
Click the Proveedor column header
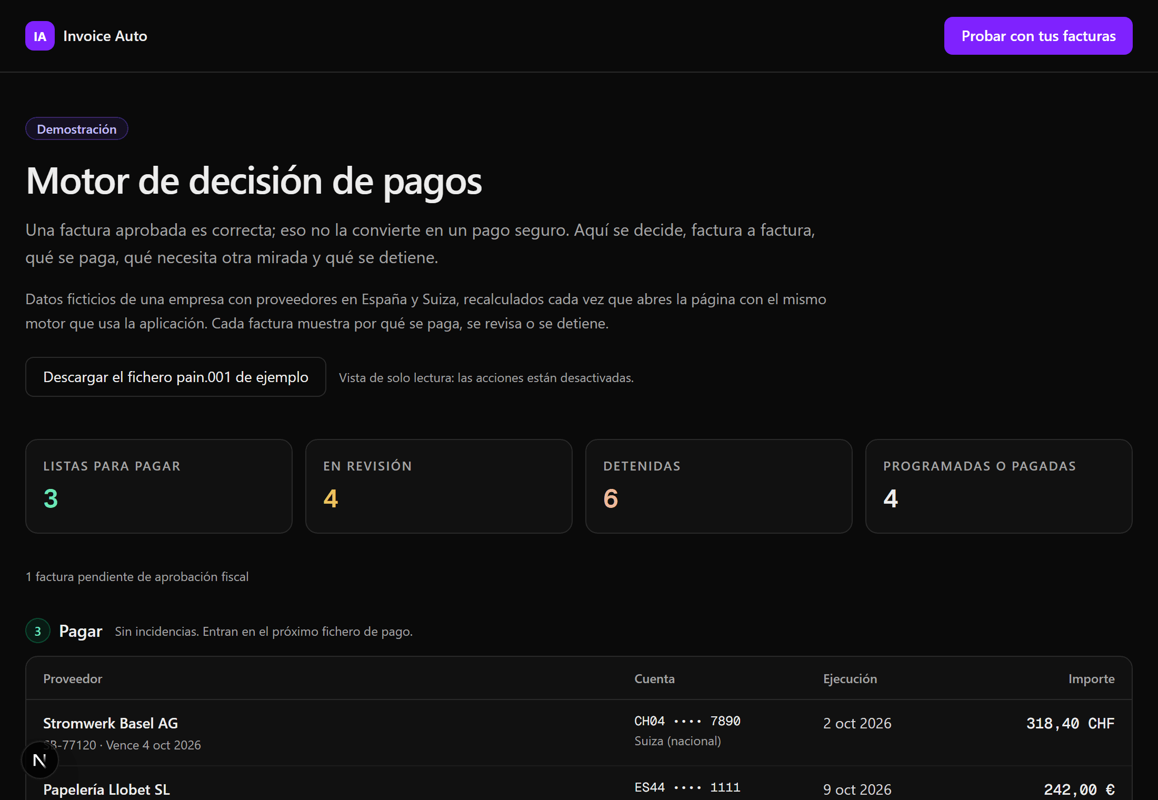pos(73,679)
